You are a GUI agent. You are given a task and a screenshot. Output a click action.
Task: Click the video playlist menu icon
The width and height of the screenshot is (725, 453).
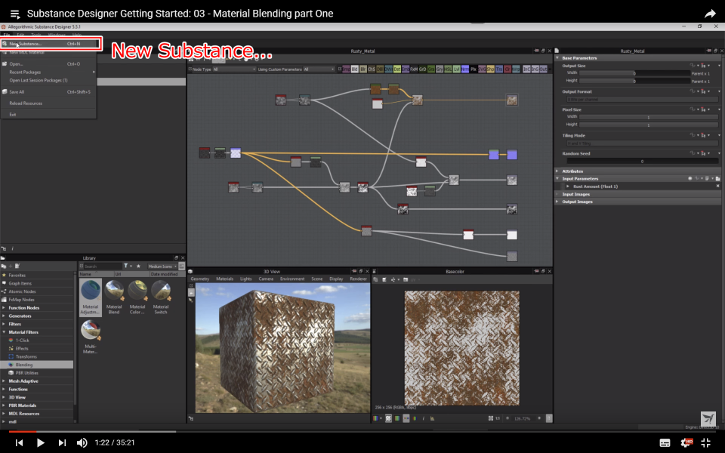[x=15, y=14]
